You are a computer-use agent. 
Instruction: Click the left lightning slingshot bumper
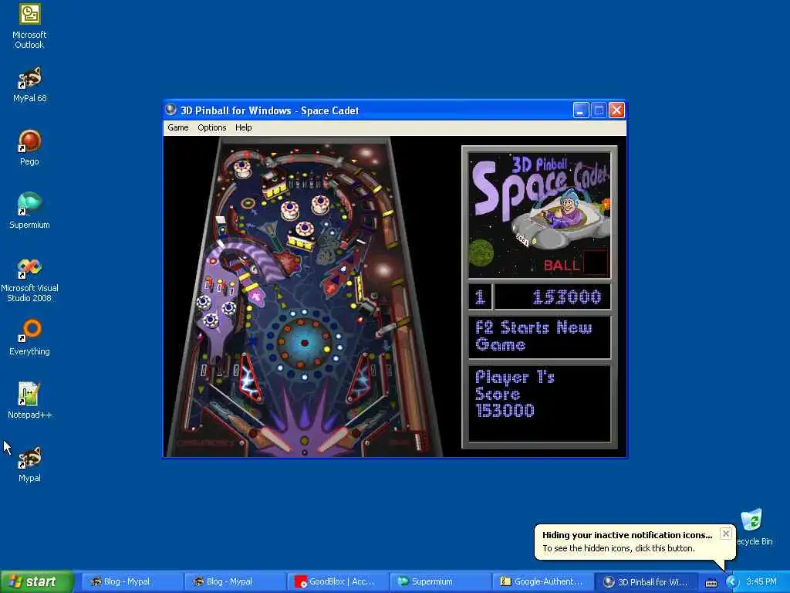click(251, 378)
